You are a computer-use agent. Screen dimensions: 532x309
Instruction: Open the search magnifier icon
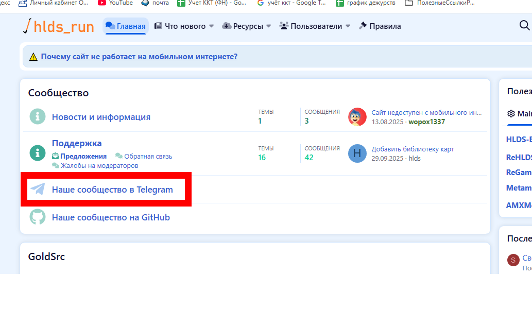pyautogui.click(x=524, y=26)
